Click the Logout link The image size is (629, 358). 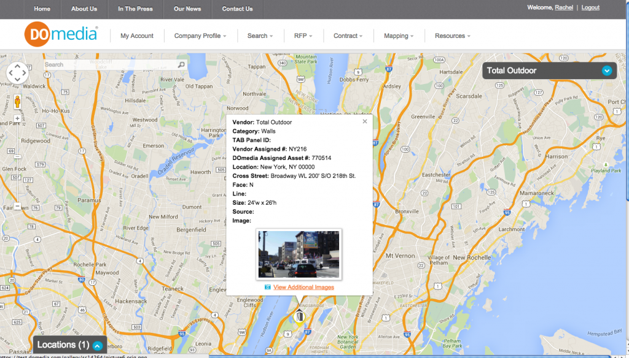pos(590,7)
